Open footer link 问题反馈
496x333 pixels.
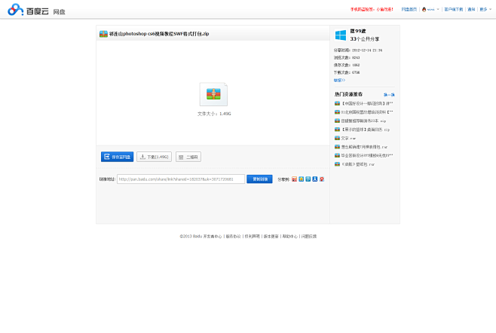click(x=309, y=237)
